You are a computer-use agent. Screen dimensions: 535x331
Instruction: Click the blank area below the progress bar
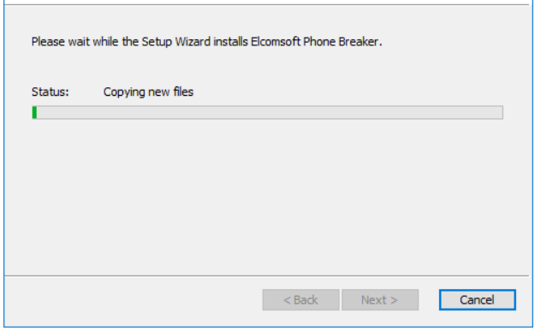click(x=266, y=196)
